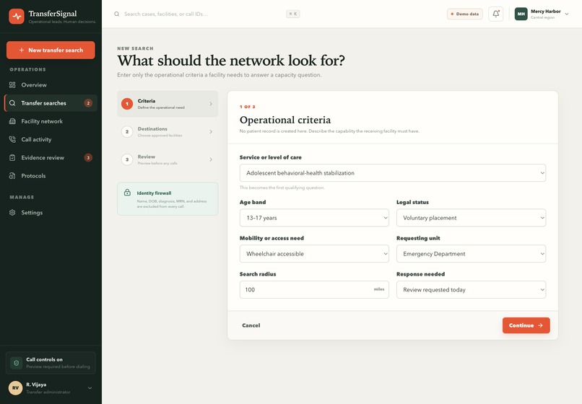This screenshot has height=404, width=582.
Task: Expand the Mercy Harbor account menu chevron
Action: pos(567,14)
